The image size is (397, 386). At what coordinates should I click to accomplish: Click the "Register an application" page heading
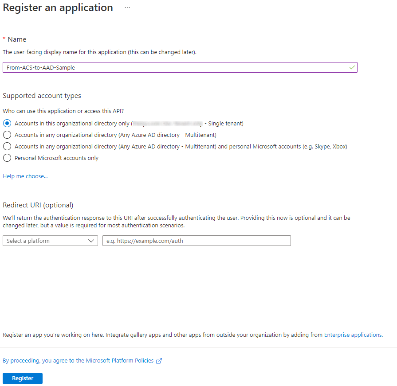tap(58, 8)
